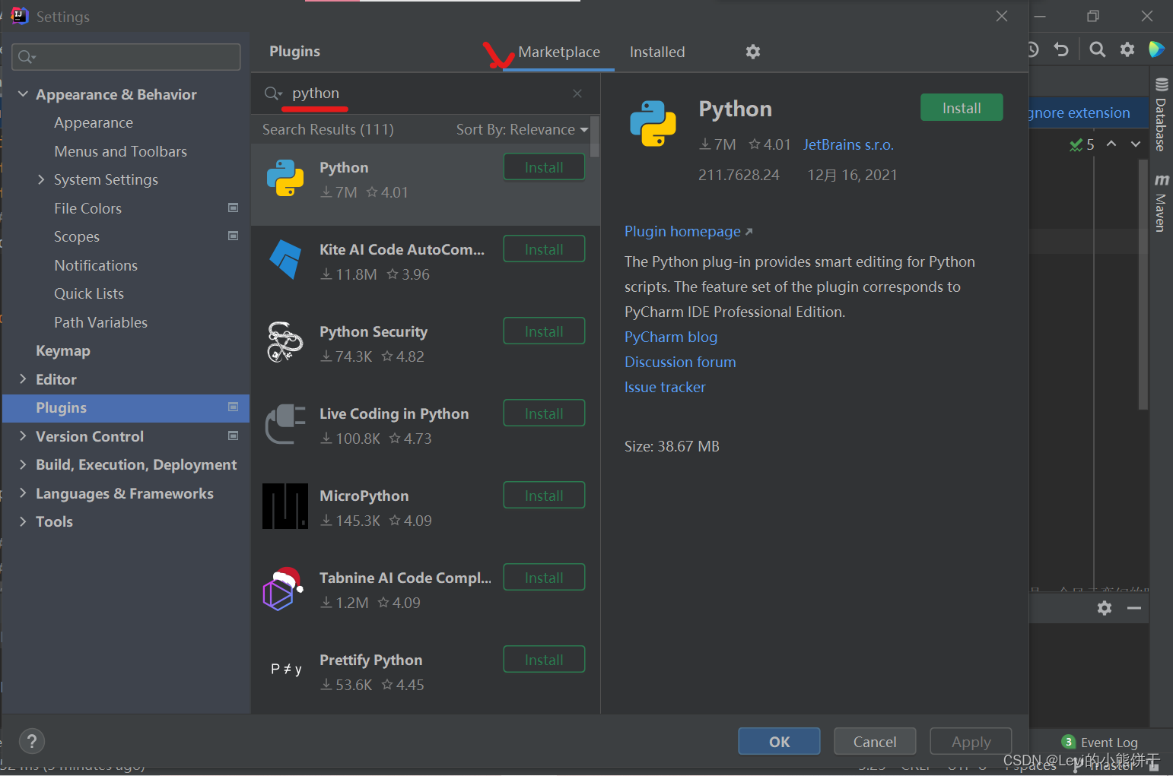Image resolution: width=1173 pixels, height=776 pixels.
Task: Open the PyCharm blog link
Action: (671, 337)
